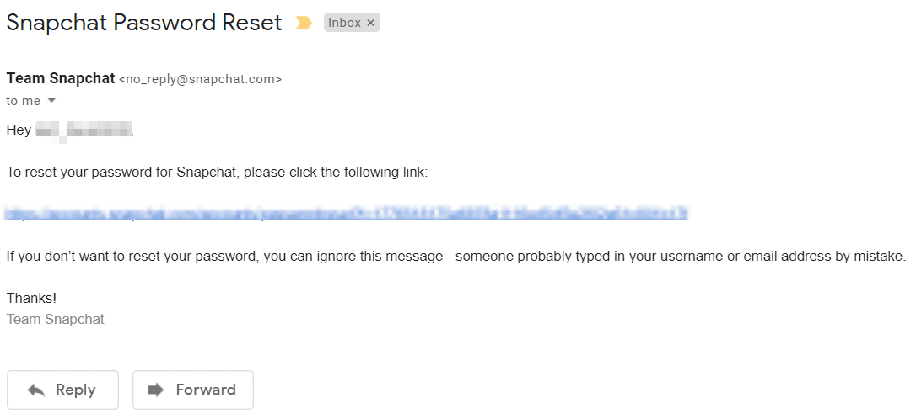Click the forward arrow icon
Screen dimensions: 916x414
coord(156,390)
